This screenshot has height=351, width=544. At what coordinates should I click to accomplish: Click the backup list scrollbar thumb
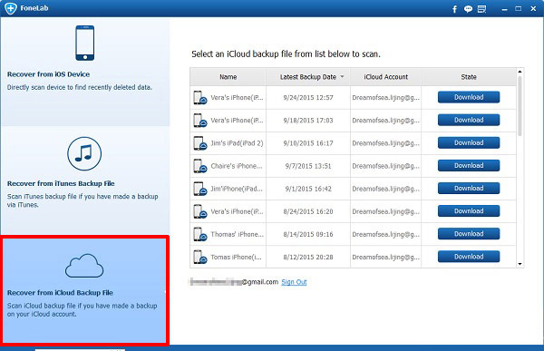tap(520, 106)
